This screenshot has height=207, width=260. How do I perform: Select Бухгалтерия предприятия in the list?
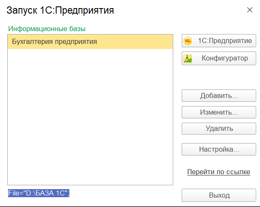pos(90,42)
